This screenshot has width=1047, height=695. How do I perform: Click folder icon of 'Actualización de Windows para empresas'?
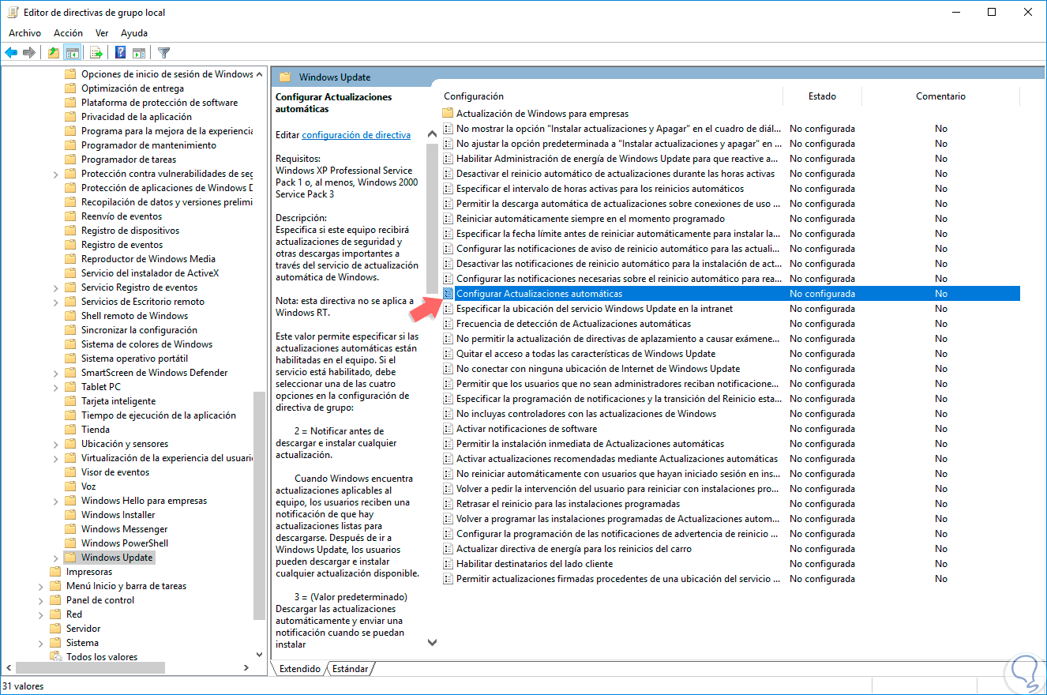click(x=448, y=114)
